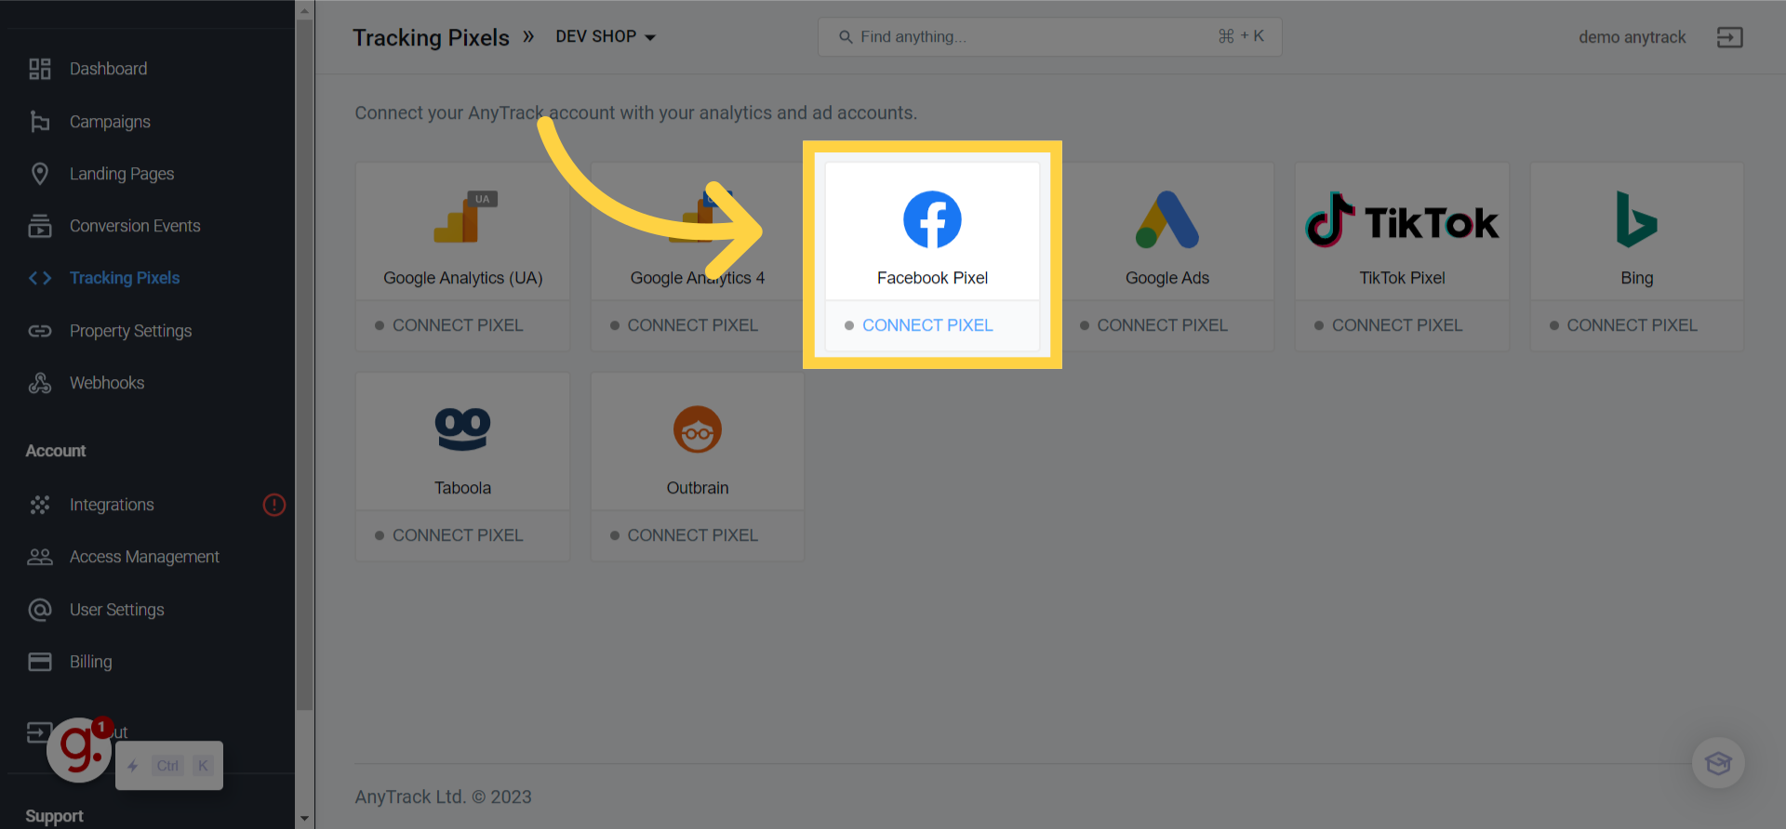The image size is (1786, 829).
Task: Click the Webhooks icon
Action: [40, 383]
